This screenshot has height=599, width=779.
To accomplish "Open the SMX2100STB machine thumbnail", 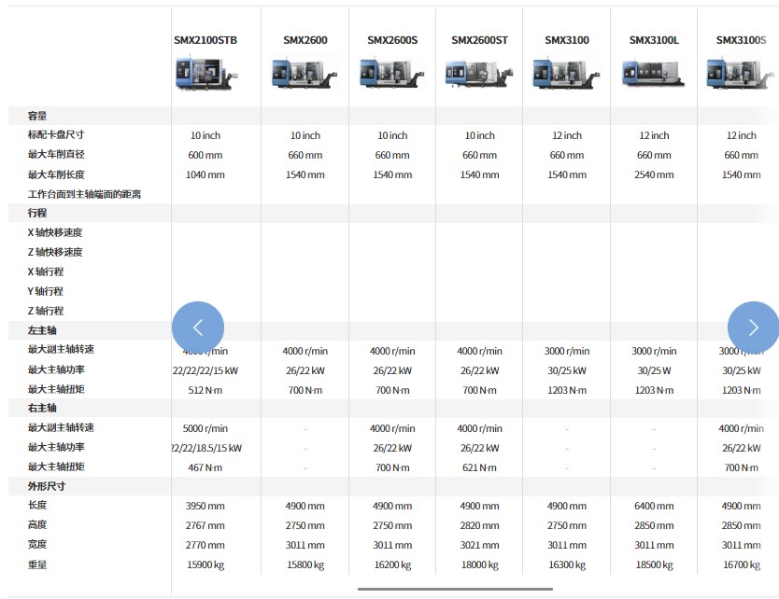I will 205,74.
